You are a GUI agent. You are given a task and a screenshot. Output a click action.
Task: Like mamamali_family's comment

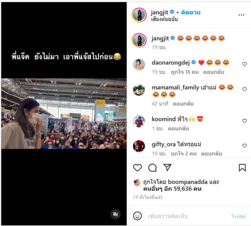[x=244, y=89]
